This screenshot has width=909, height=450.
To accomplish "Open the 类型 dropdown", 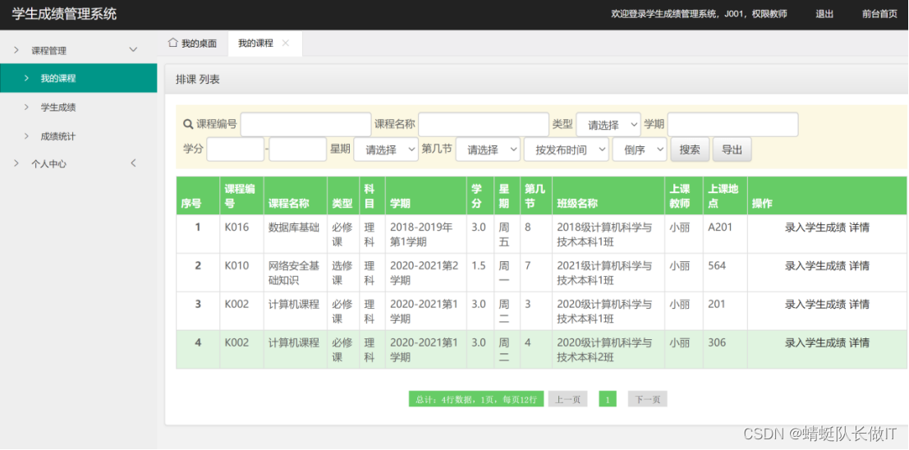I will pyautogui.click(x=608, y=125).
